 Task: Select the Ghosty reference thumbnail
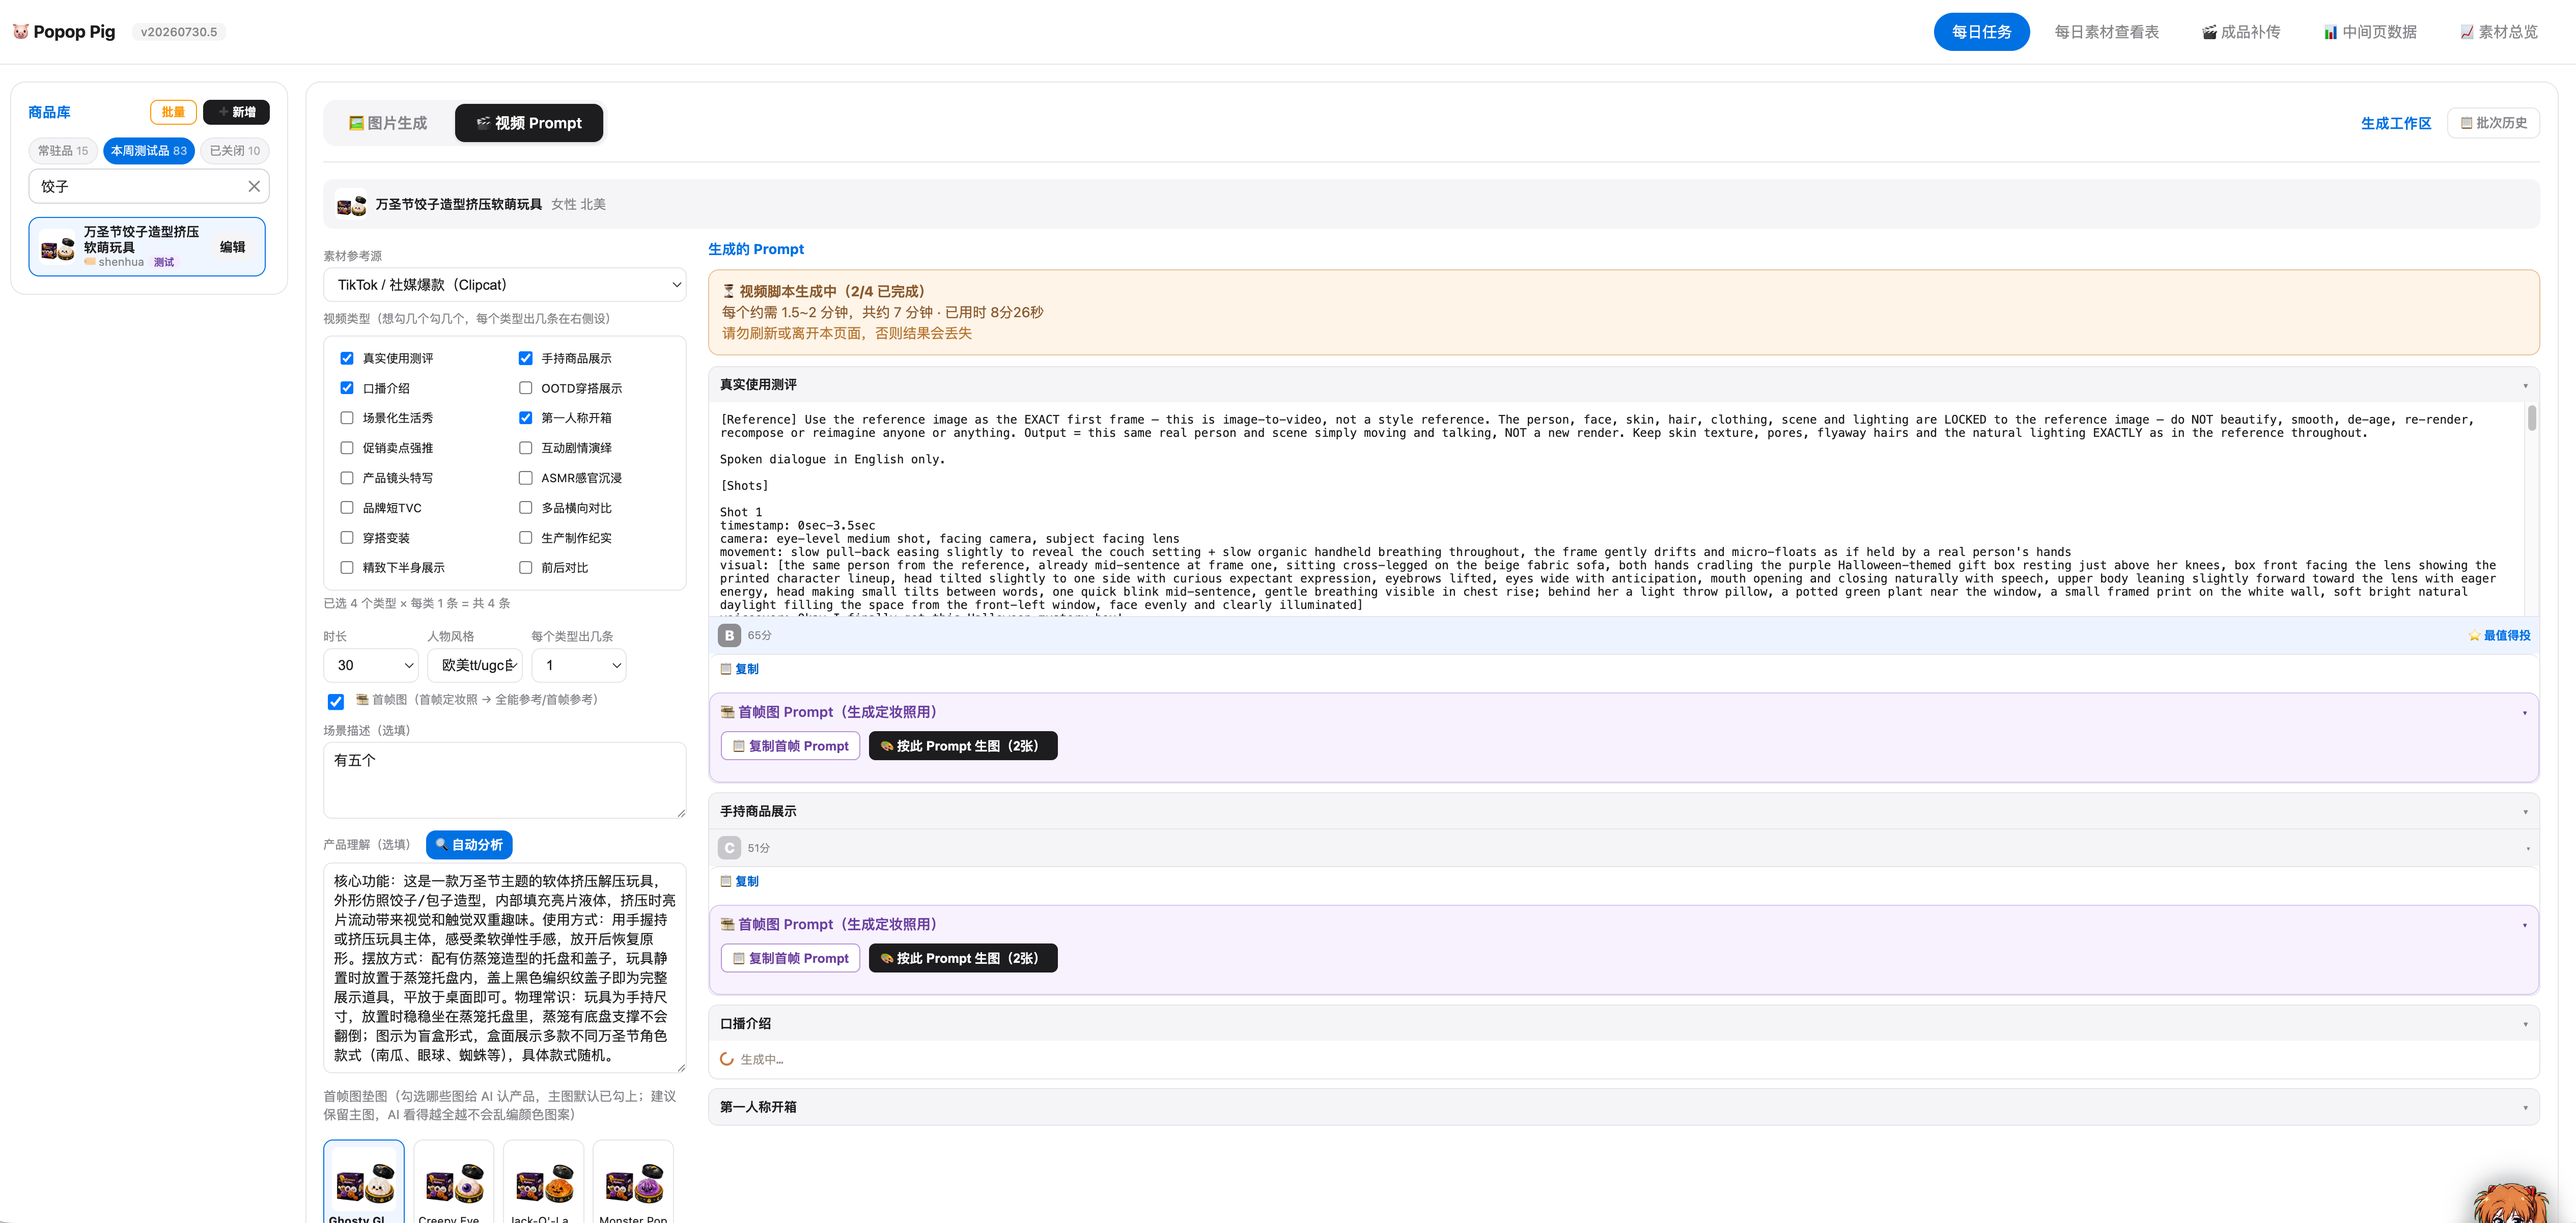[364, 1183]
